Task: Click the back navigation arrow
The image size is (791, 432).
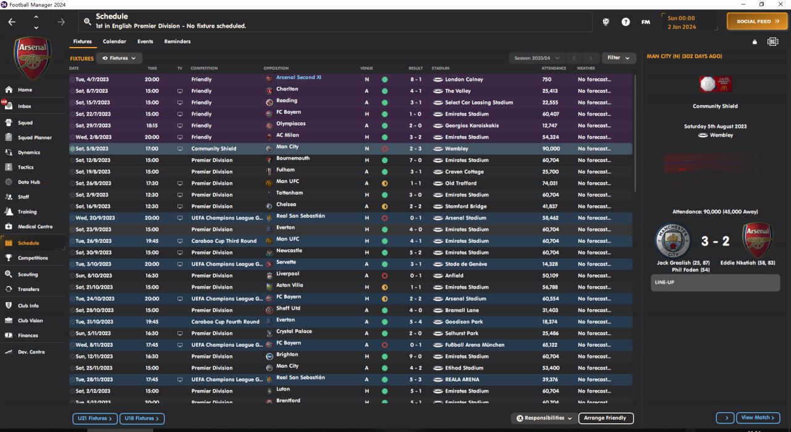Action: point(12,22)
